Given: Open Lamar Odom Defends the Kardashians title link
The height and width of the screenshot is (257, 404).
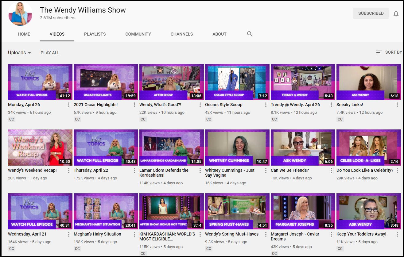Looking at the screenshot, I should pos(164,173).
